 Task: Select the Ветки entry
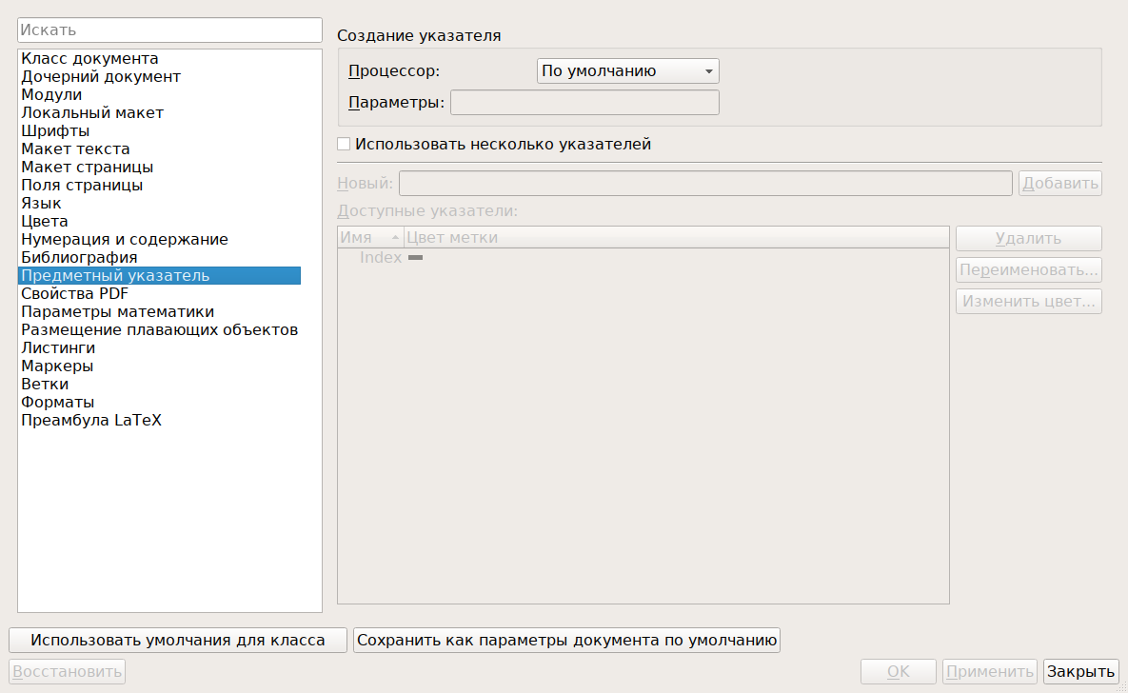[x=159, y=385]
